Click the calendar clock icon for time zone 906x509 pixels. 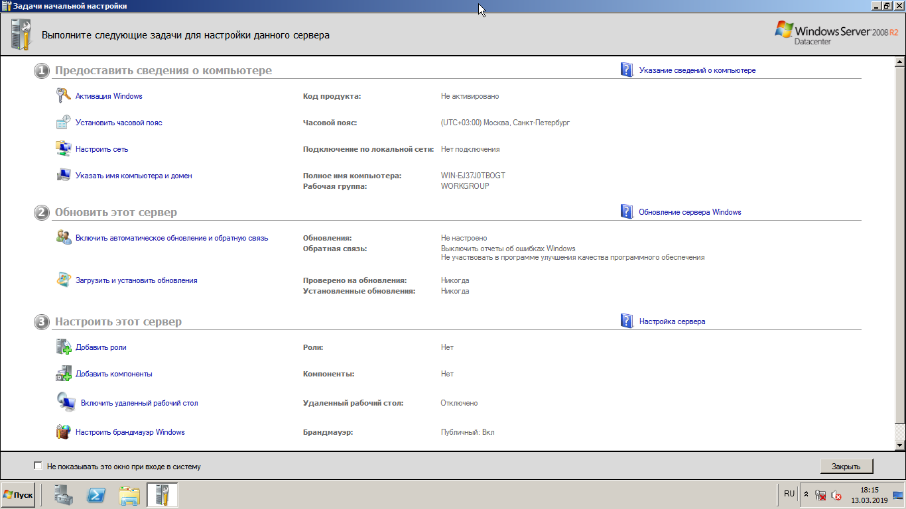pyautogui.click(x=63, y=123)
